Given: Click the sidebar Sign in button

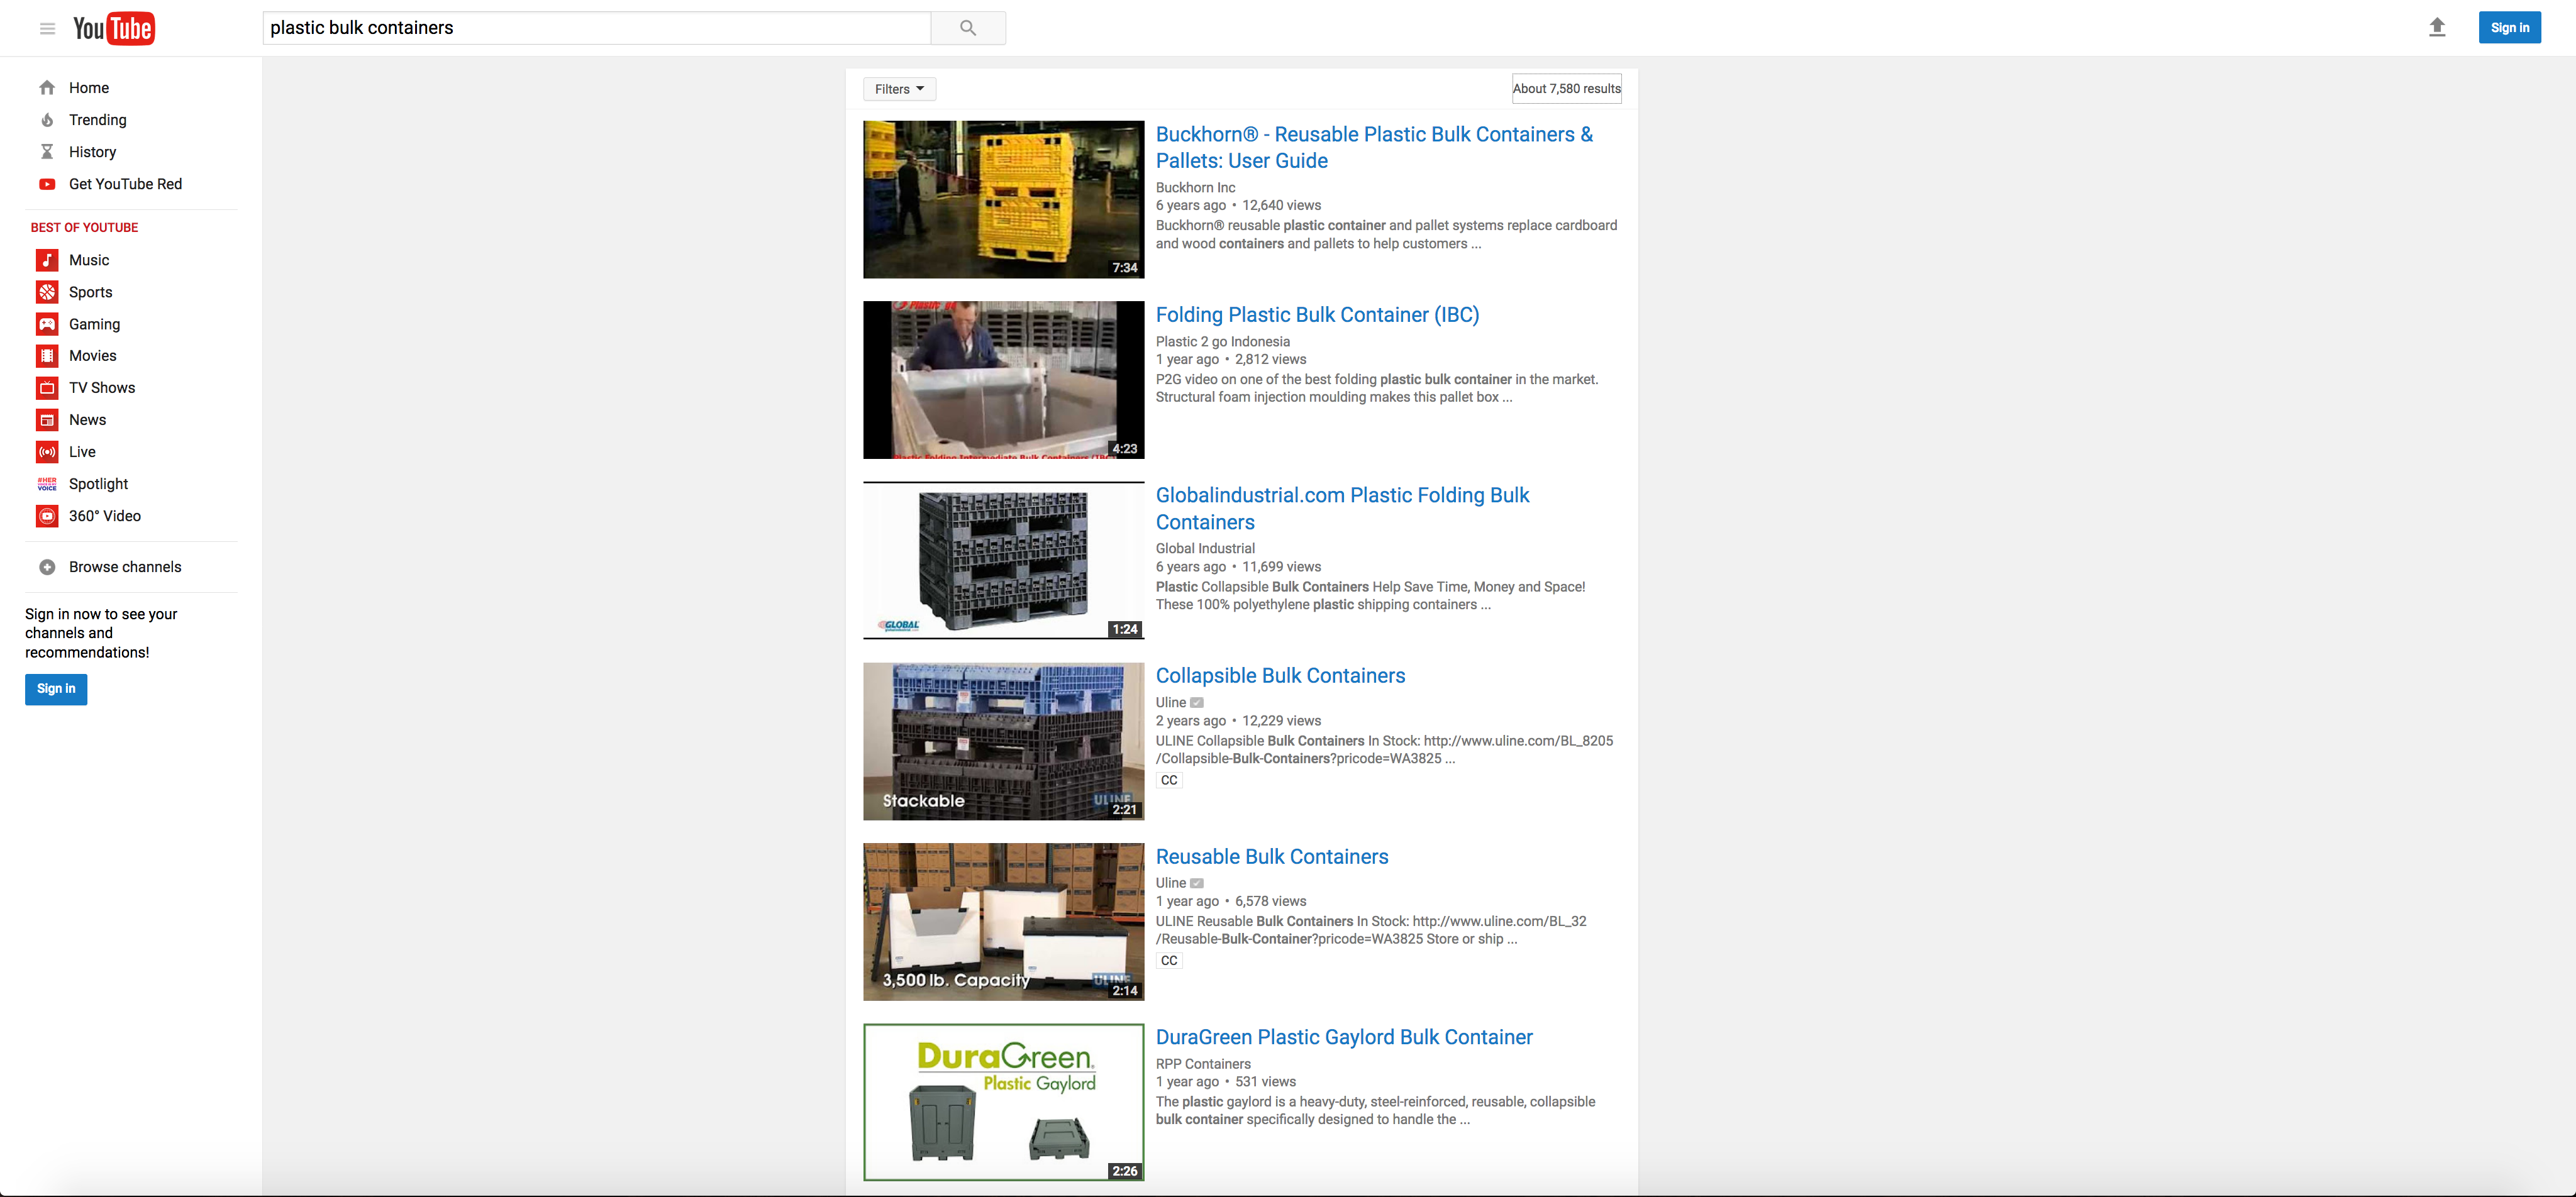Looking at the screenshot, I should coord(56,689).
